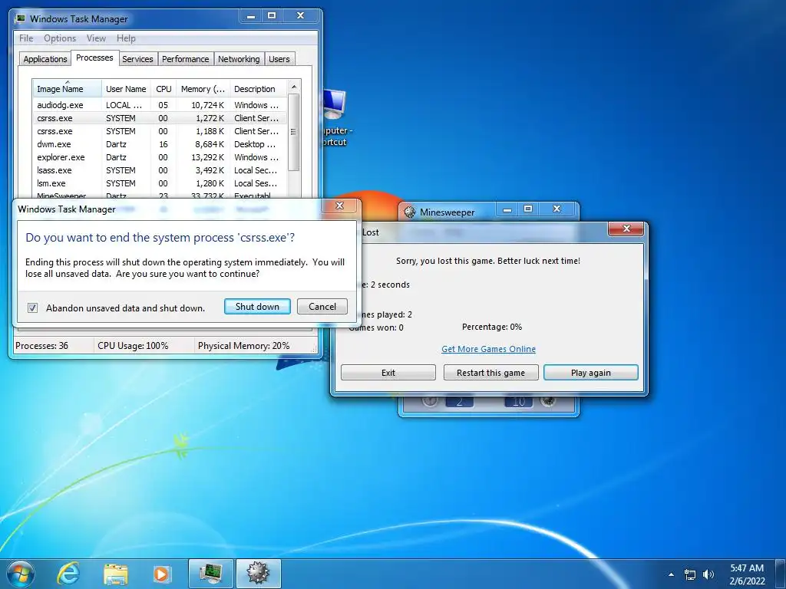The image size is (786, 589).
Task: Select the lsass.exe process row
Action: click(x=160, y=170)
